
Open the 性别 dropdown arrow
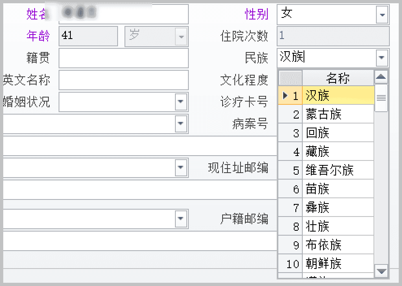pos(382,15)
